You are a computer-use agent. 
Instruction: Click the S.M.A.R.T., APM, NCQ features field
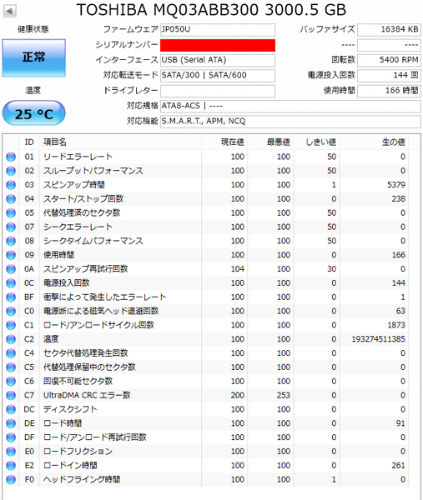pos(290,122)
